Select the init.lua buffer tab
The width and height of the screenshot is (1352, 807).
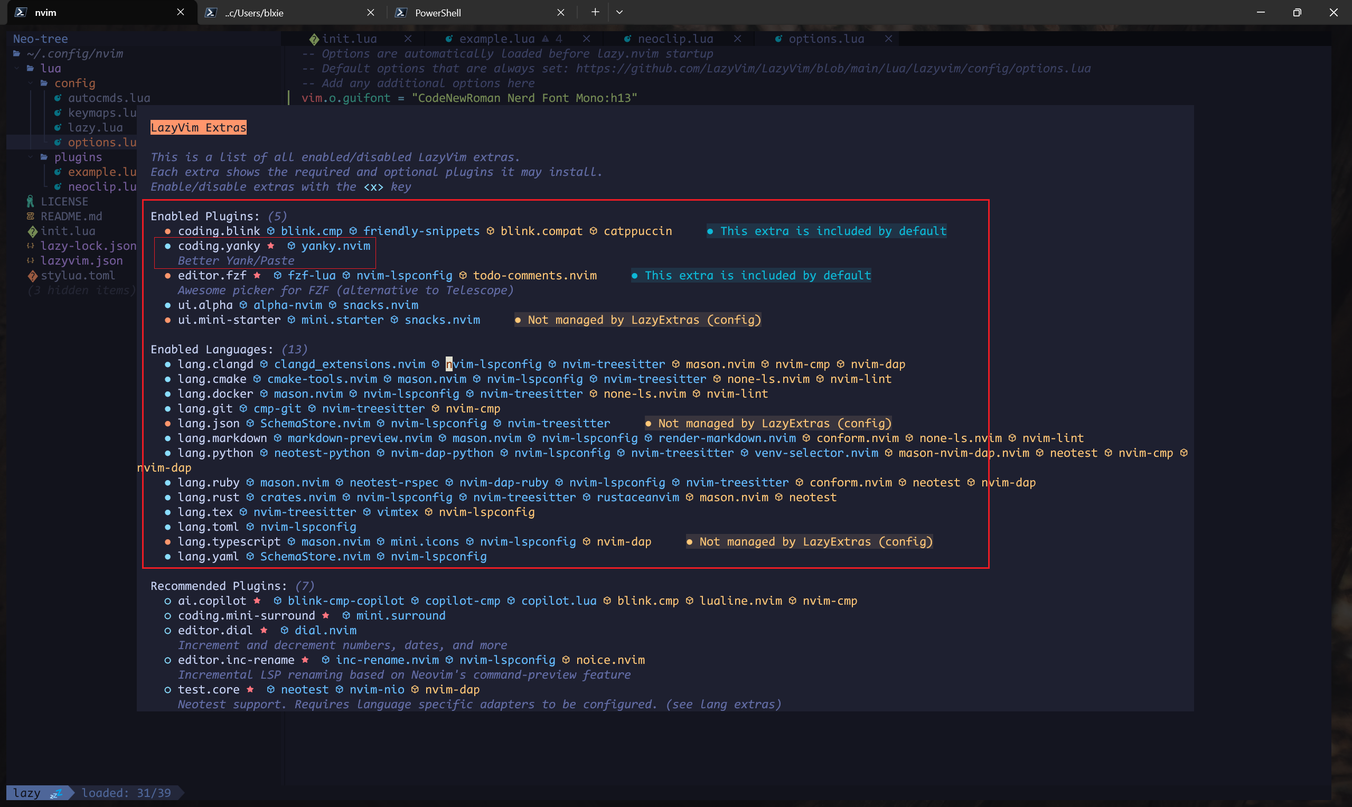coord(349,39)
